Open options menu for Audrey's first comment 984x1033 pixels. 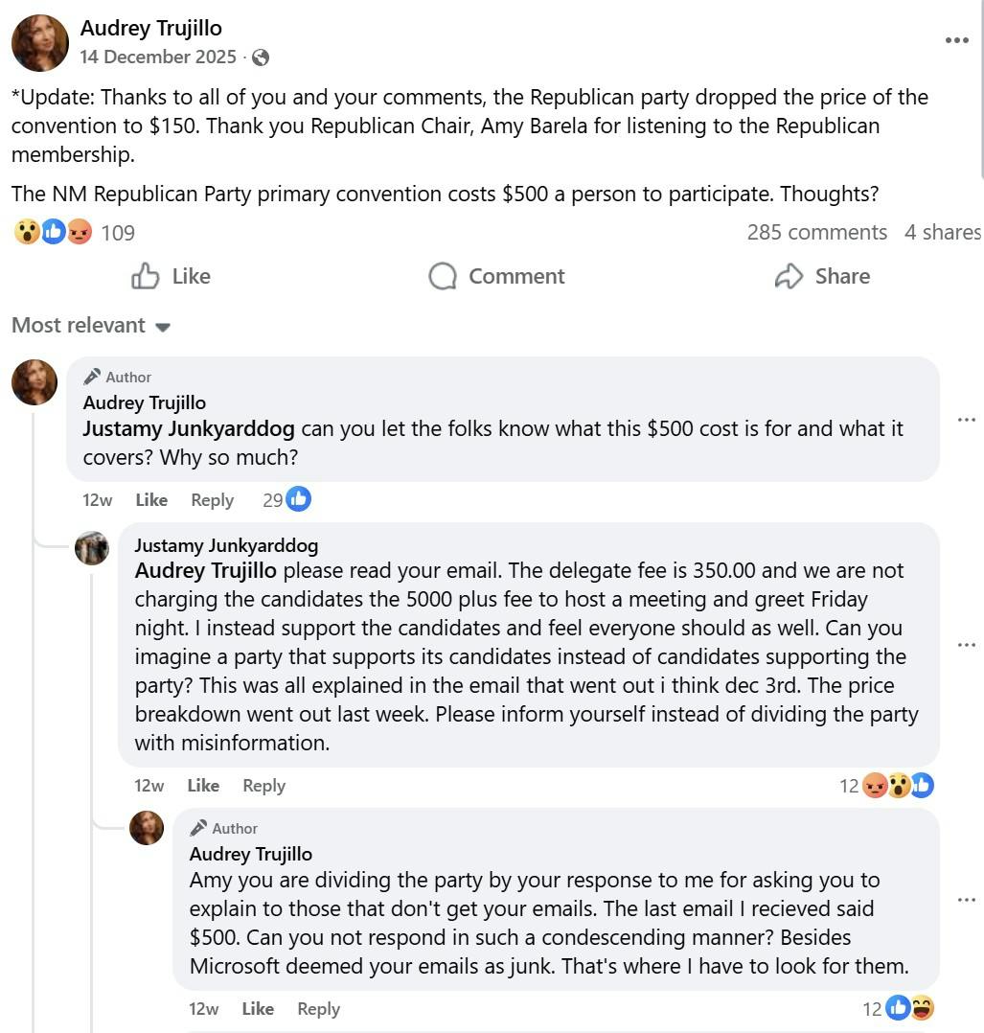(966, 420)
